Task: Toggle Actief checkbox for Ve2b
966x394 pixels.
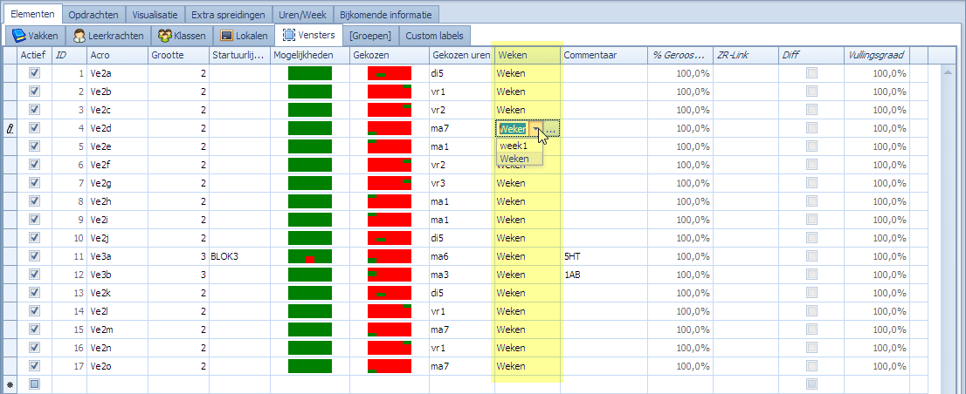Action: (x=35, y=92)
